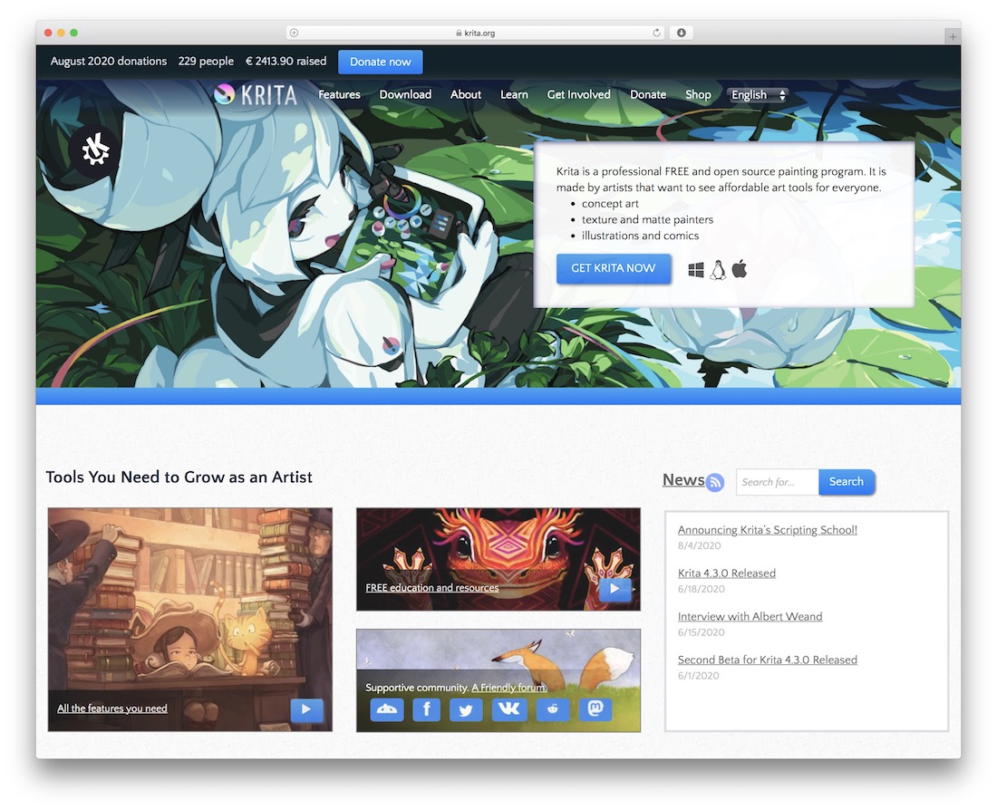This screenshot has width=997, height=810.
Task: Click the Linux penguin icon
Action: [718, 270]
